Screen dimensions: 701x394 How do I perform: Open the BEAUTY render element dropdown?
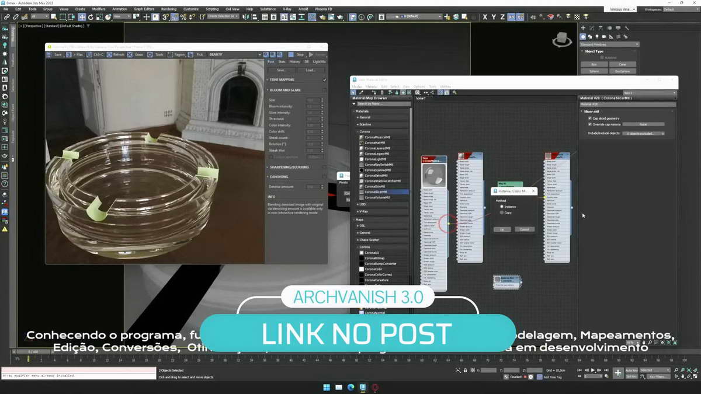[235, 54]
